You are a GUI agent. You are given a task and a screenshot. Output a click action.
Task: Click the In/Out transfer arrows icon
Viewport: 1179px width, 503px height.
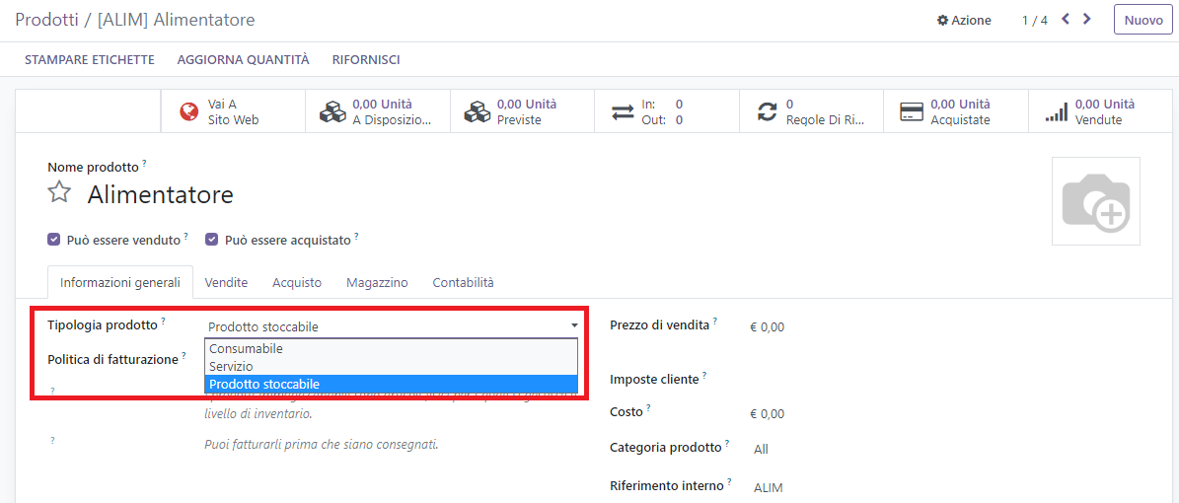pos(623,111)
